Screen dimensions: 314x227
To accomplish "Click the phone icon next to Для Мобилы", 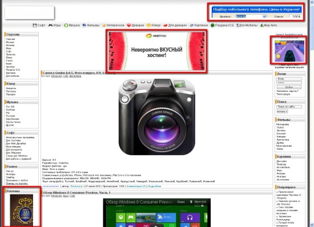I will 237,26.
